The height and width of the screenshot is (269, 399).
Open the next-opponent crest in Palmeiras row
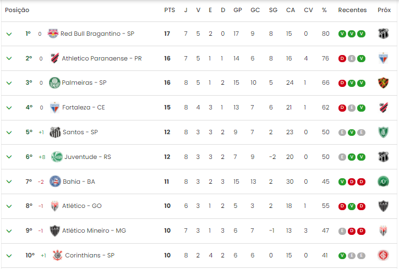(x=383, y=83)
